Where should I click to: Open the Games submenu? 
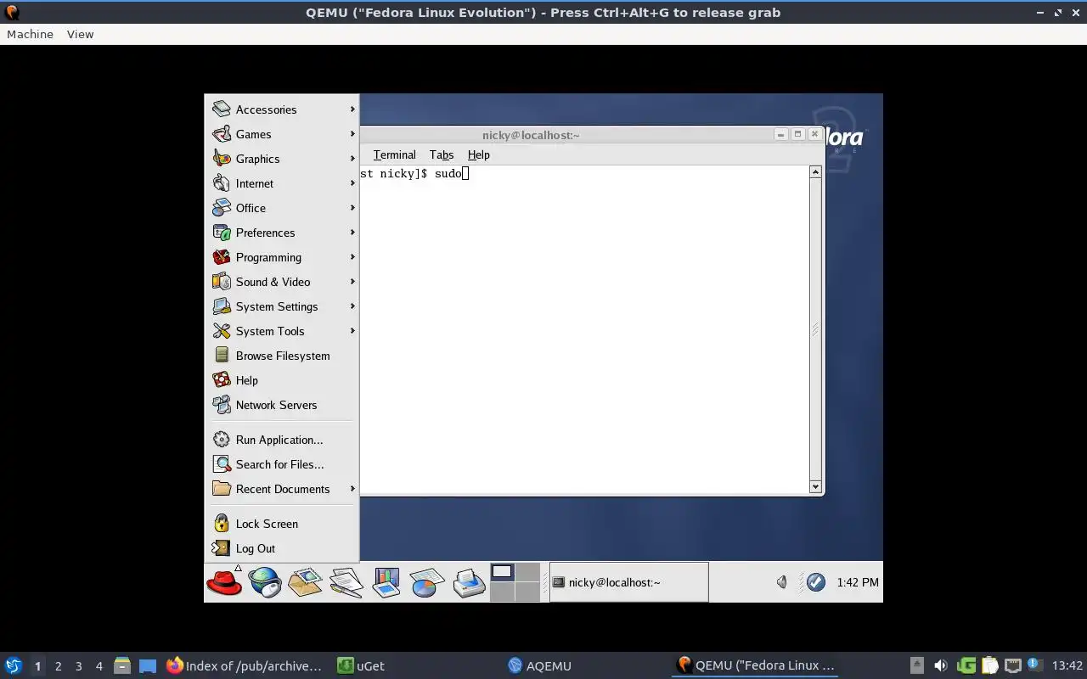[282, 134]
